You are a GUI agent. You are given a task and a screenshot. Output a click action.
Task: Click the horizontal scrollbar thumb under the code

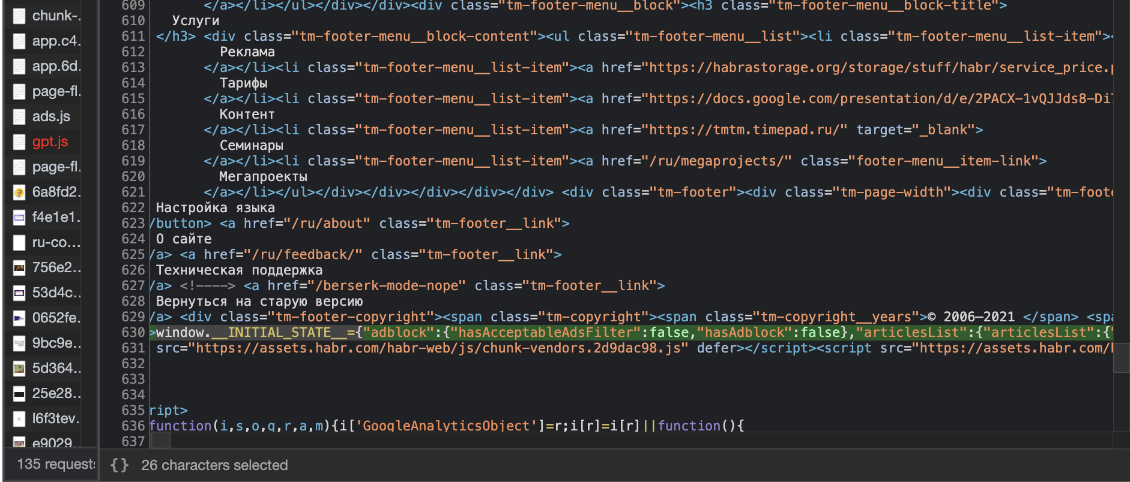click(161, 441)
